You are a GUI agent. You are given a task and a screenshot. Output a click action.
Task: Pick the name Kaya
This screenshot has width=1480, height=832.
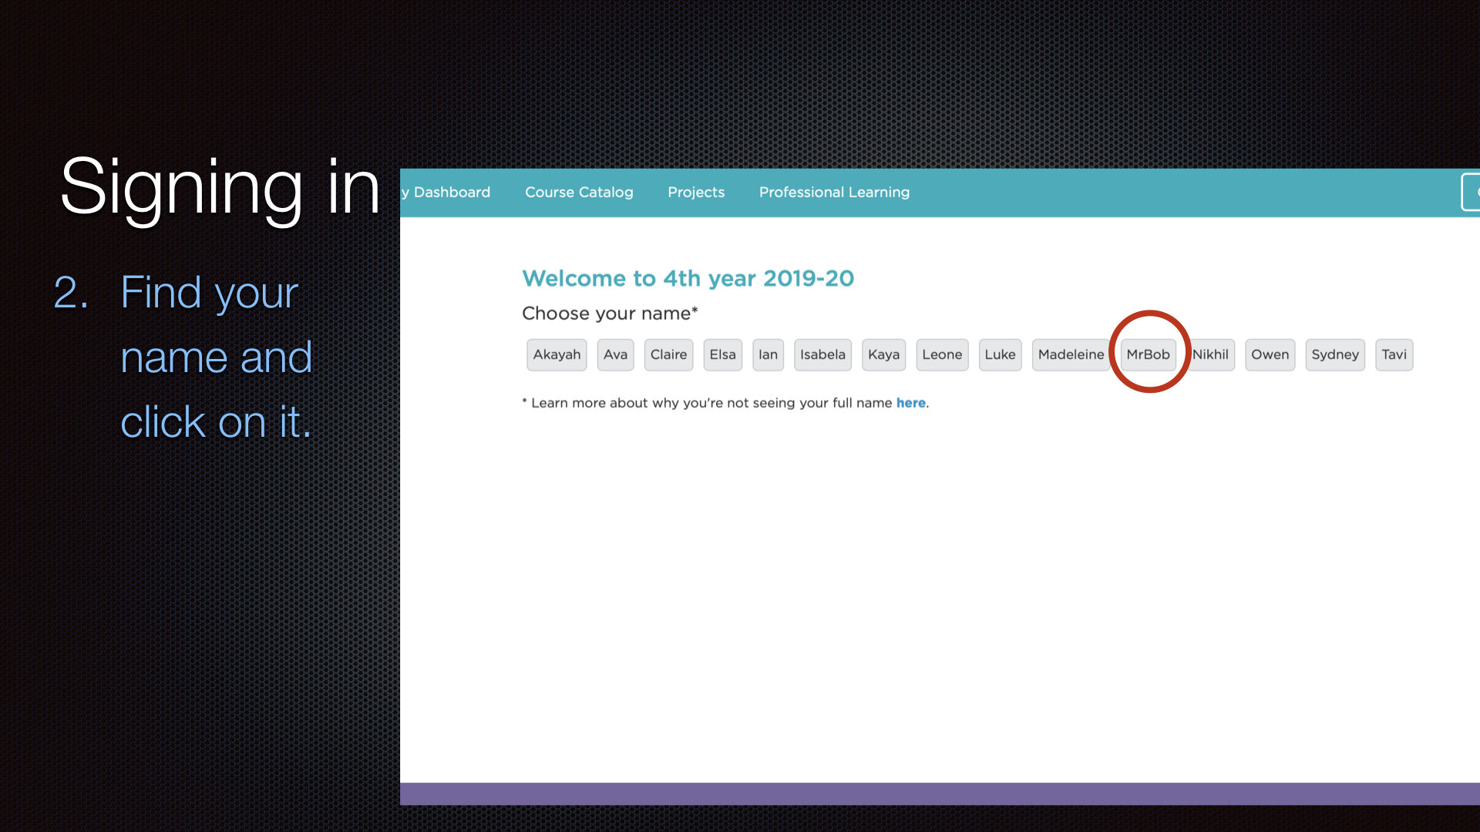(883, 355)
